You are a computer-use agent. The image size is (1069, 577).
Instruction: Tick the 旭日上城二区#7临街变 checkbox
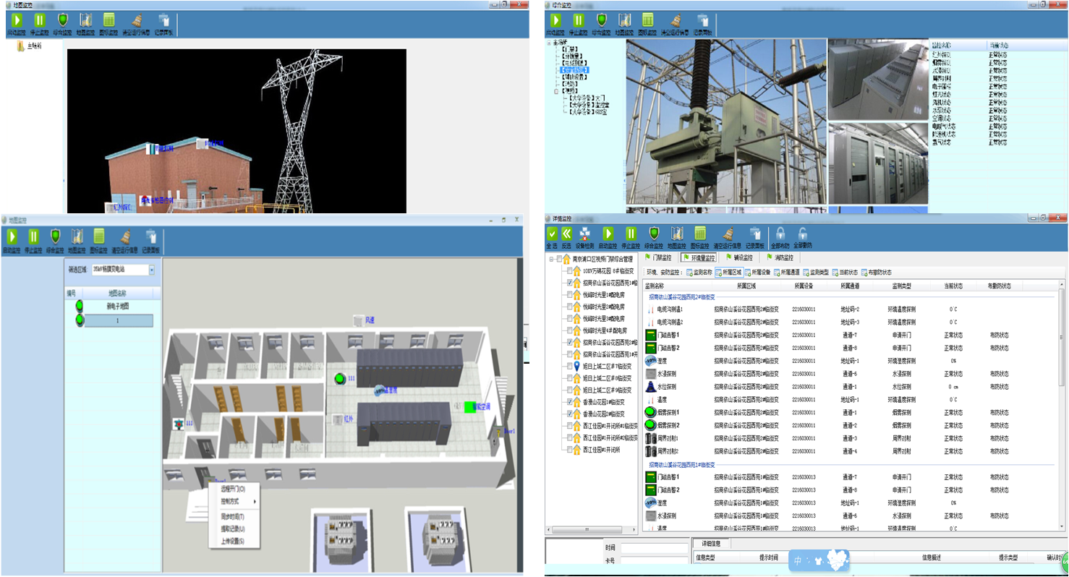point(569,366)
